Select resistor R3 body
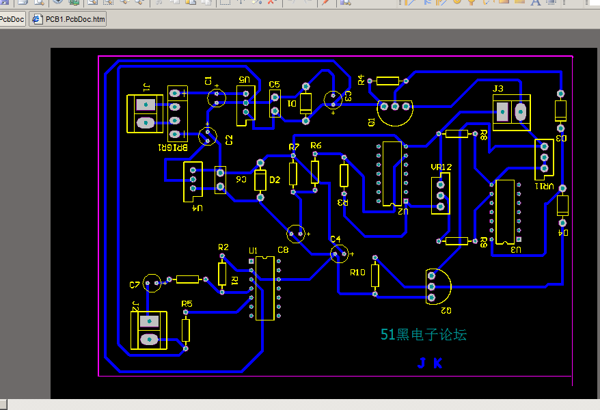Viewport: 600px width, 410px height. [344, 176]
